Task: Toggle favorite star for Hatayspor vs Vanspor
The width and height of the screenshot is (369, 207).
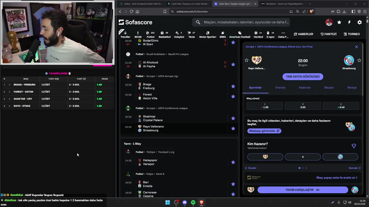Action: [x=233, y=162]
